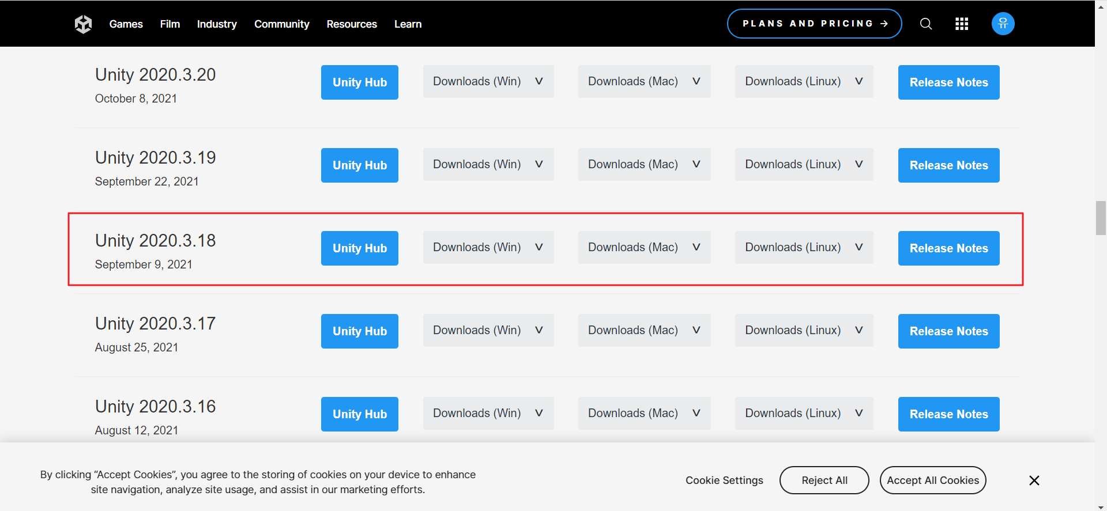This screenshot has height=511, width=1107.
Task: Click Accept All Cookies button
Action: tap(933, 480)
